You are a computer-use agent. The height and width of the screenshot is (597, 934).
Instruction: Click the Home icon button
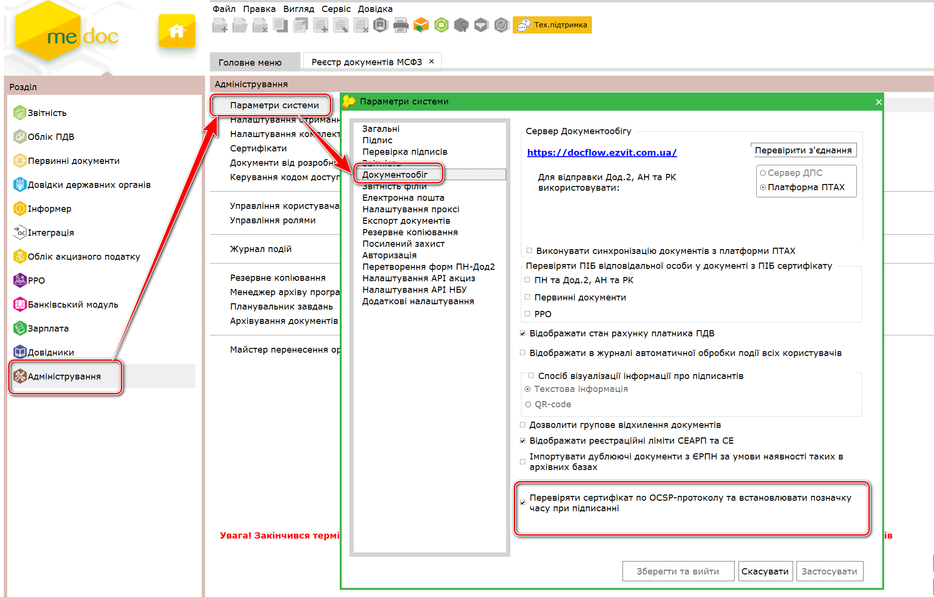click(x=177, y=31)
